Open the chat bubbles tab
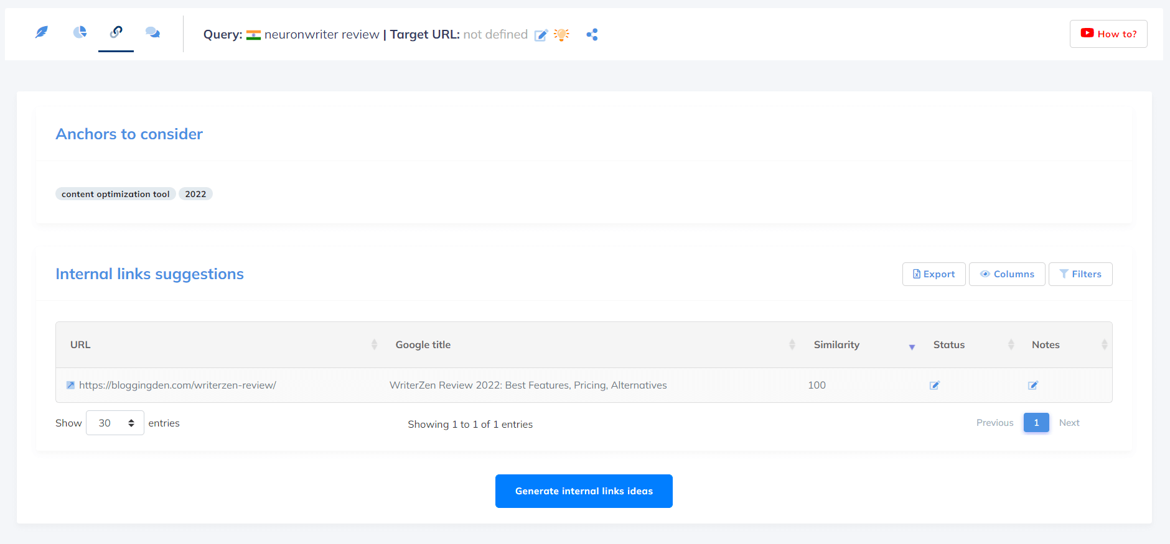This screenshot has width=1170, height=544. pyautogui.click(x=152, y=32)
